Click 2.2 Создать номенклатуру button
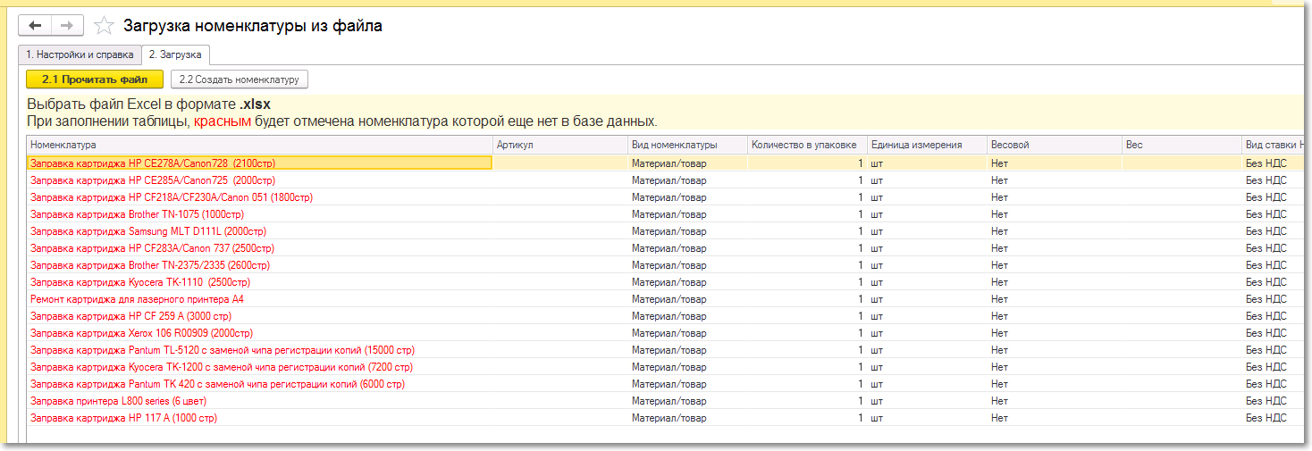The image size is (1312, 451). click(239, 79)
